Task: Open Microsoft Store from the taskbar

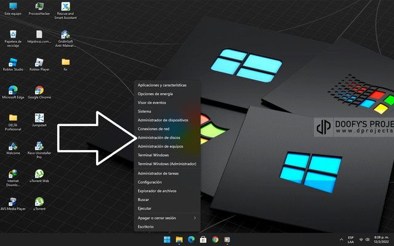Action: click(x=203, y=239)
